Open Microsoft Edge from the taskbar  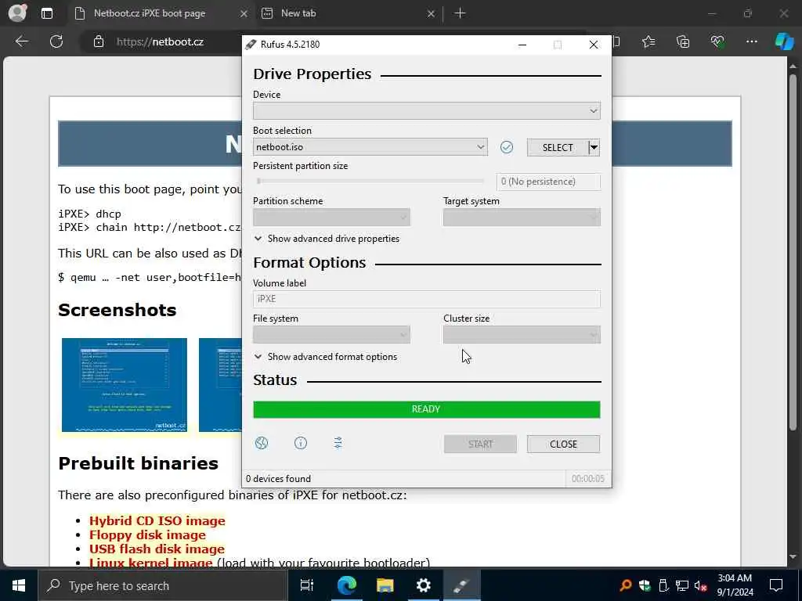[x=347, y=585]
